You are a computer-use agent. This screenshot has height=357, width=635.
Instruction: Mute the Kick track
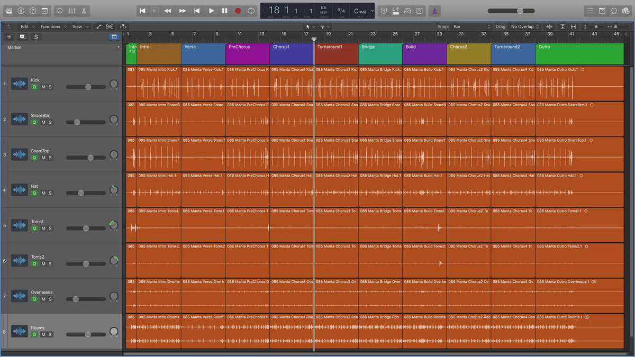tap(43, 87)
